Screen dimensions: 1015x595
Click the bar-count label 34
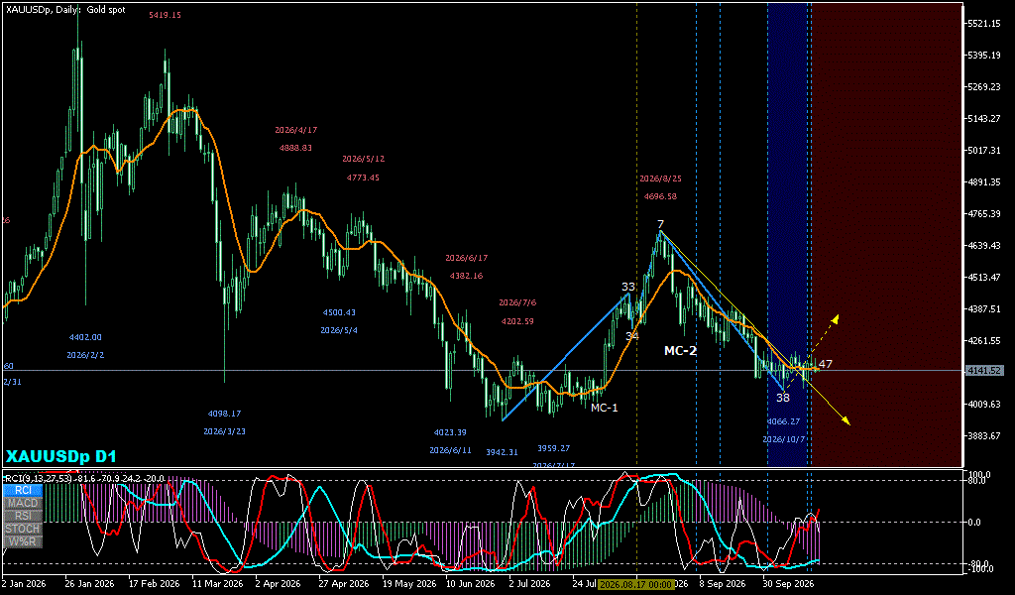tap(631, 336)
